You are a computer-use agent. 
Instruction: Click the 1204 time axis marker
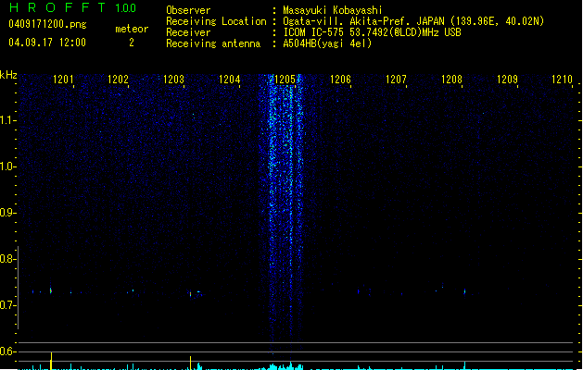click(230, 80)
